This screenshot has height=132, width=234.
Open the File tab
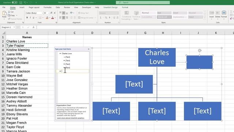4,7
